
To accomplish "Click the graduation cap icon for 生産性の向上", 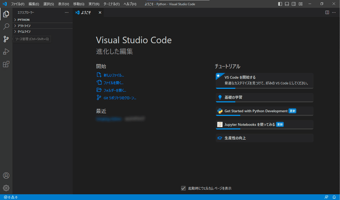I will [220, 138].
